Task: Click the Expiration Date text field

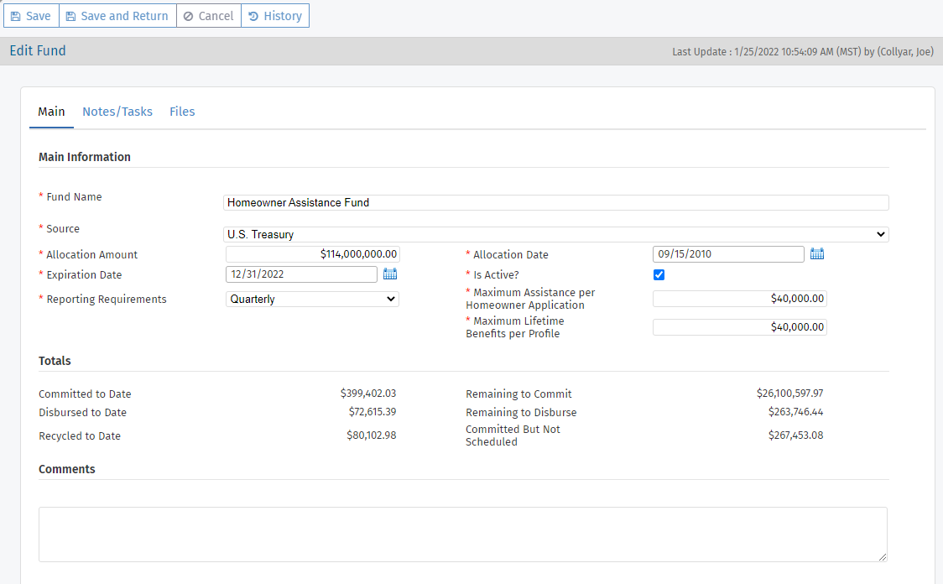Action: (x=301, y=274)
